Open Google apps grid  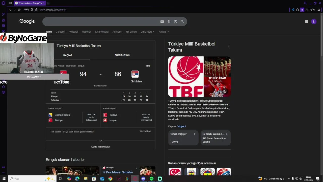point(306,22)
